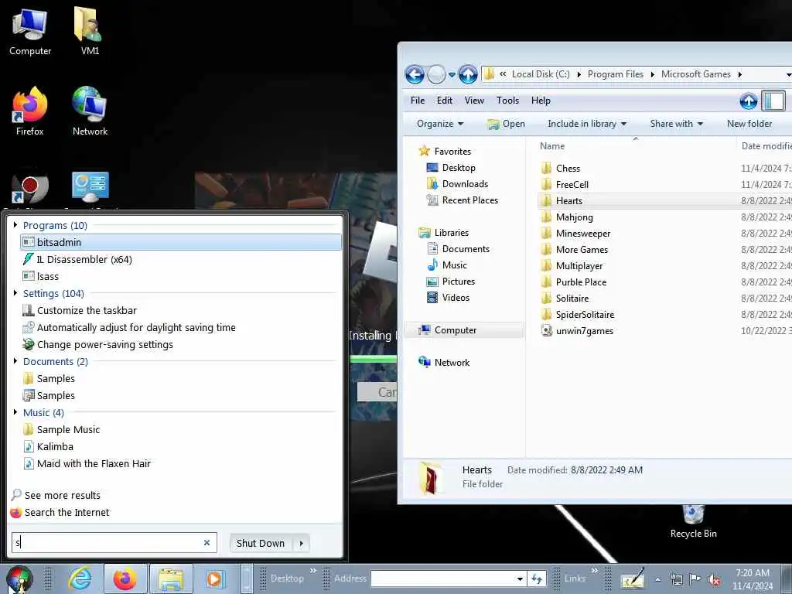792x594 pixels.
Task: Click See more results link
Action: tap(62, 496)
